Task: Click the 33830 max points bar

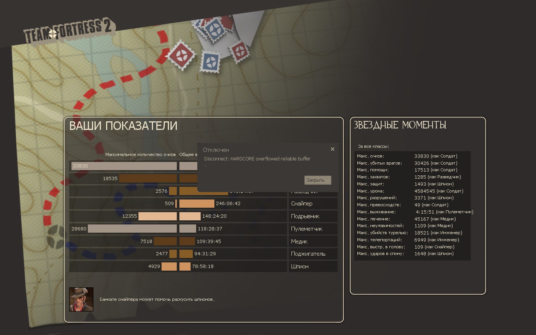Action: click(124, 166)
